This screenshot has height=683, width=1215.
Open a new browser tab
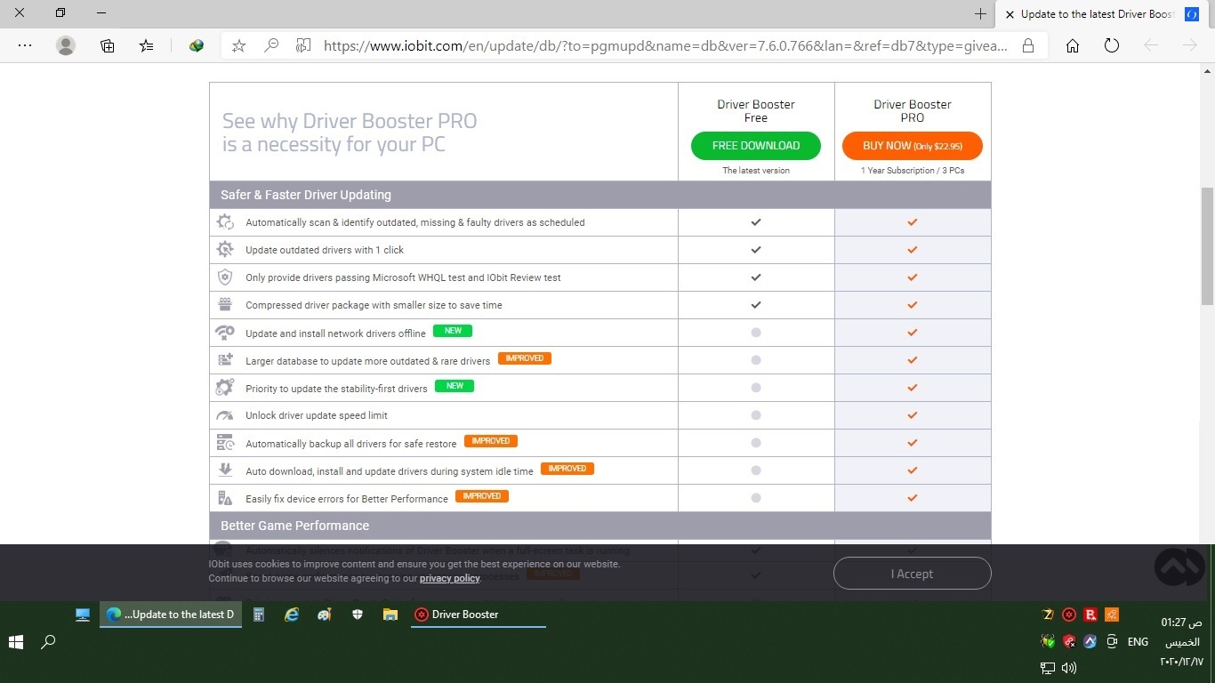point(980,13)
